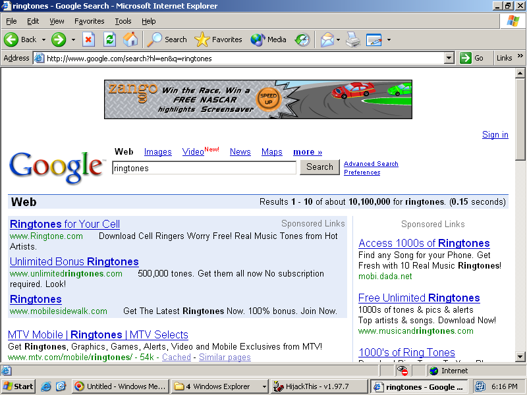
Task: Click the Edit page icon in the toolbar
Action: click(374, 39)
